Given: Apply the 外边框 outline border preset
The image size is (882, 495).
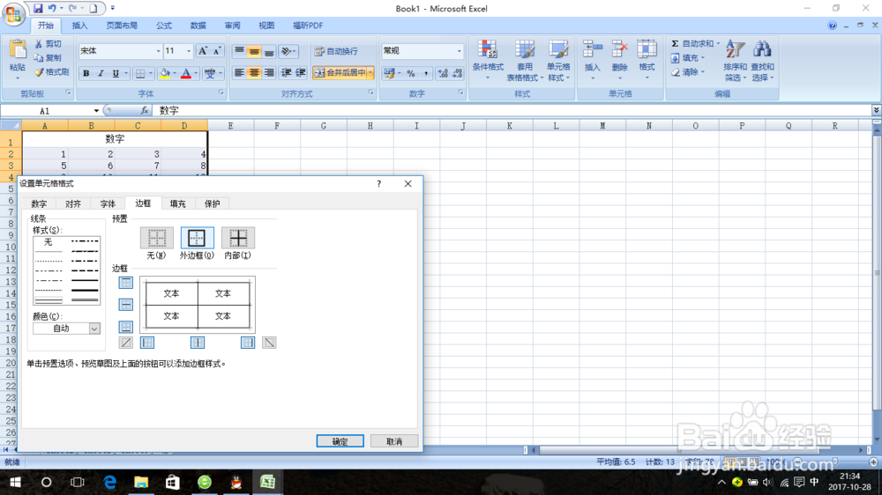Looking at the screenshot, I should (x=197, y=238).
